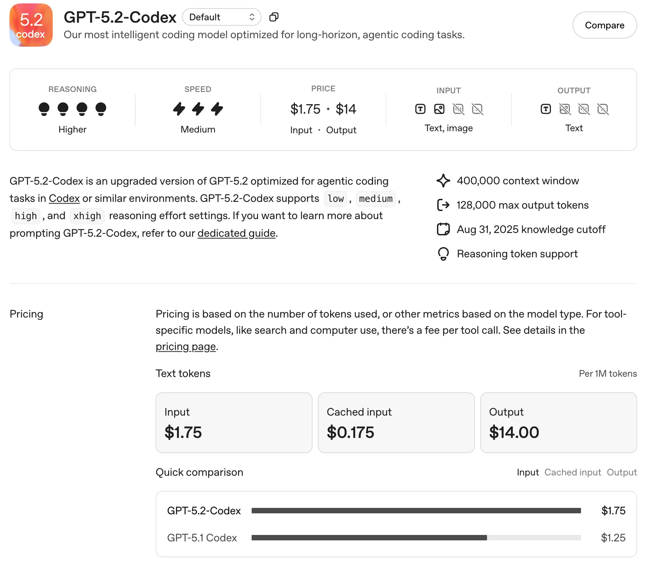The image size is (648, 562).
Task: Click the max output tokens arrow icon
Action: click(x=443, y=205)
